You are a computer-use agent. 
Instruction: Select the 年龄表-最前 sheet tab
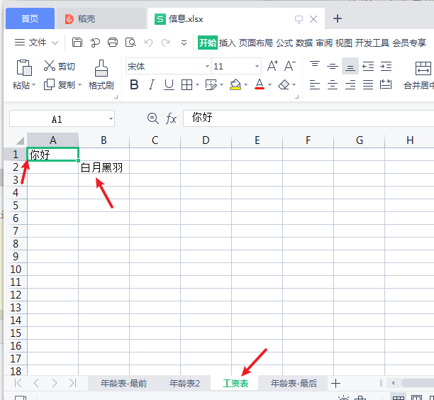pos(123,384)
